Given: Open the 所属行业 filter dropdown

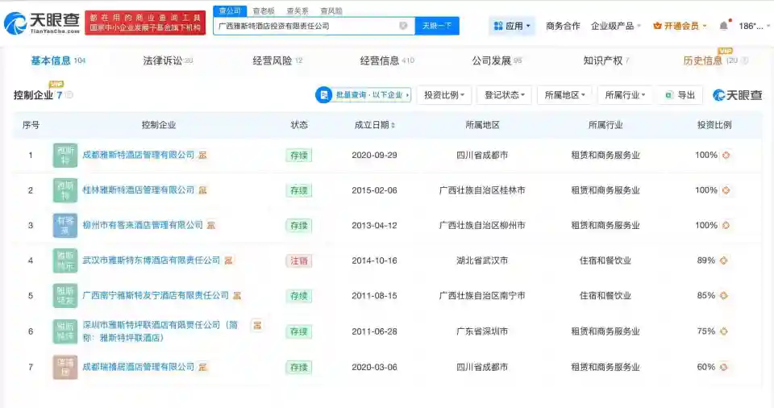Looking at the screenshot, I should click(x=625, y=95).
